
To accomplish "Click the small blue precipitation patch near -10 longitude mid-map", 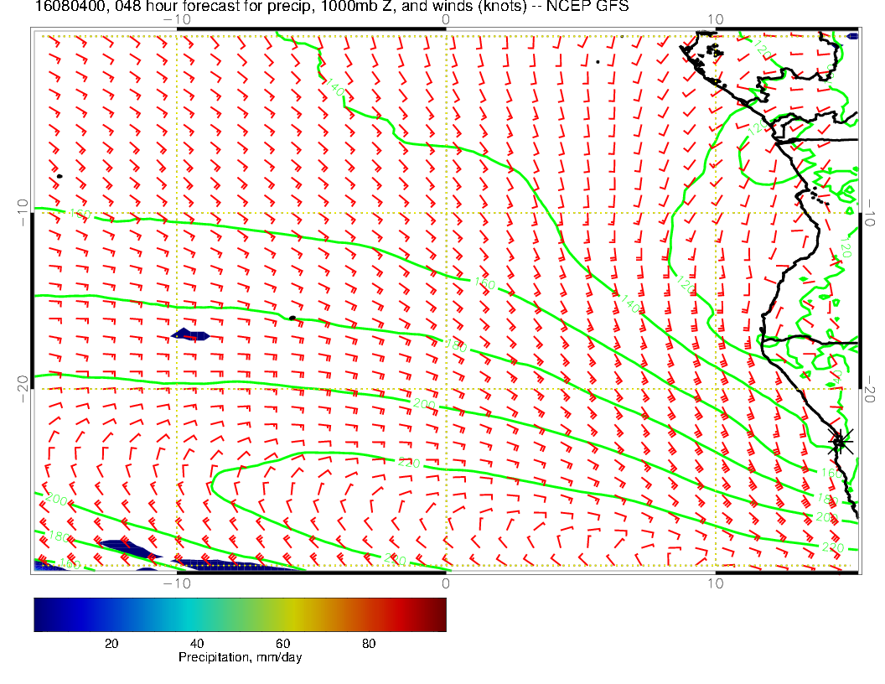I will (x=190, y=335).
